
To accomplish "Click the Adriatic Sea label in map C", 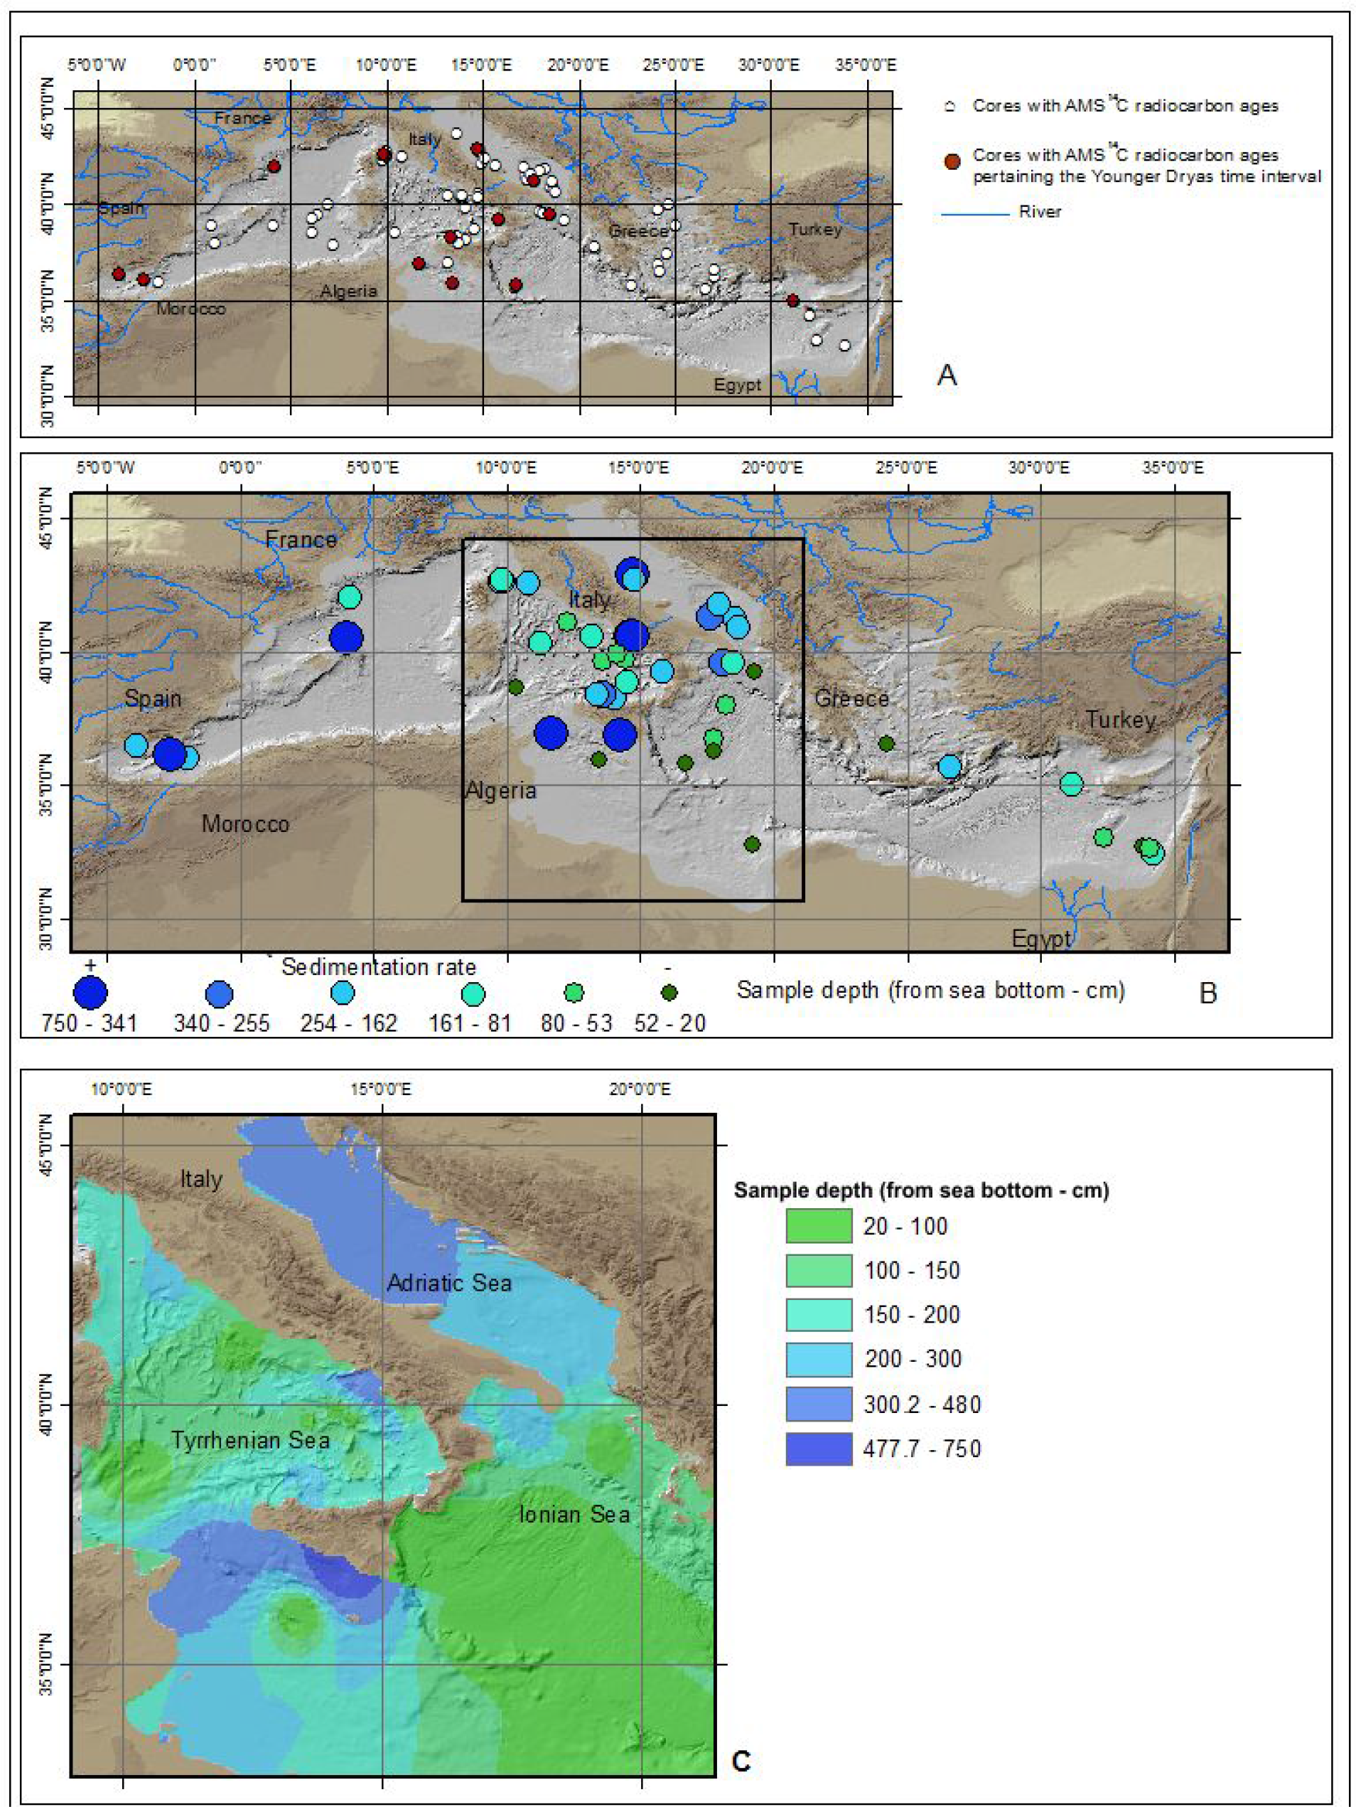I will [x=449, y=1283].
